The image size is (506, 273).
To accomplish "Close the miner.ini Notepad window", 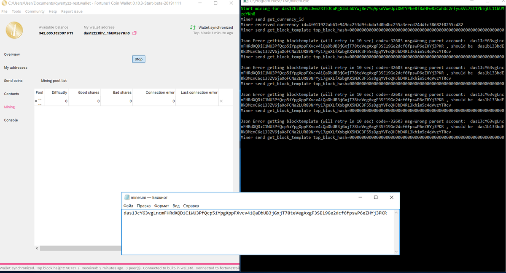I will click(392, 197).
